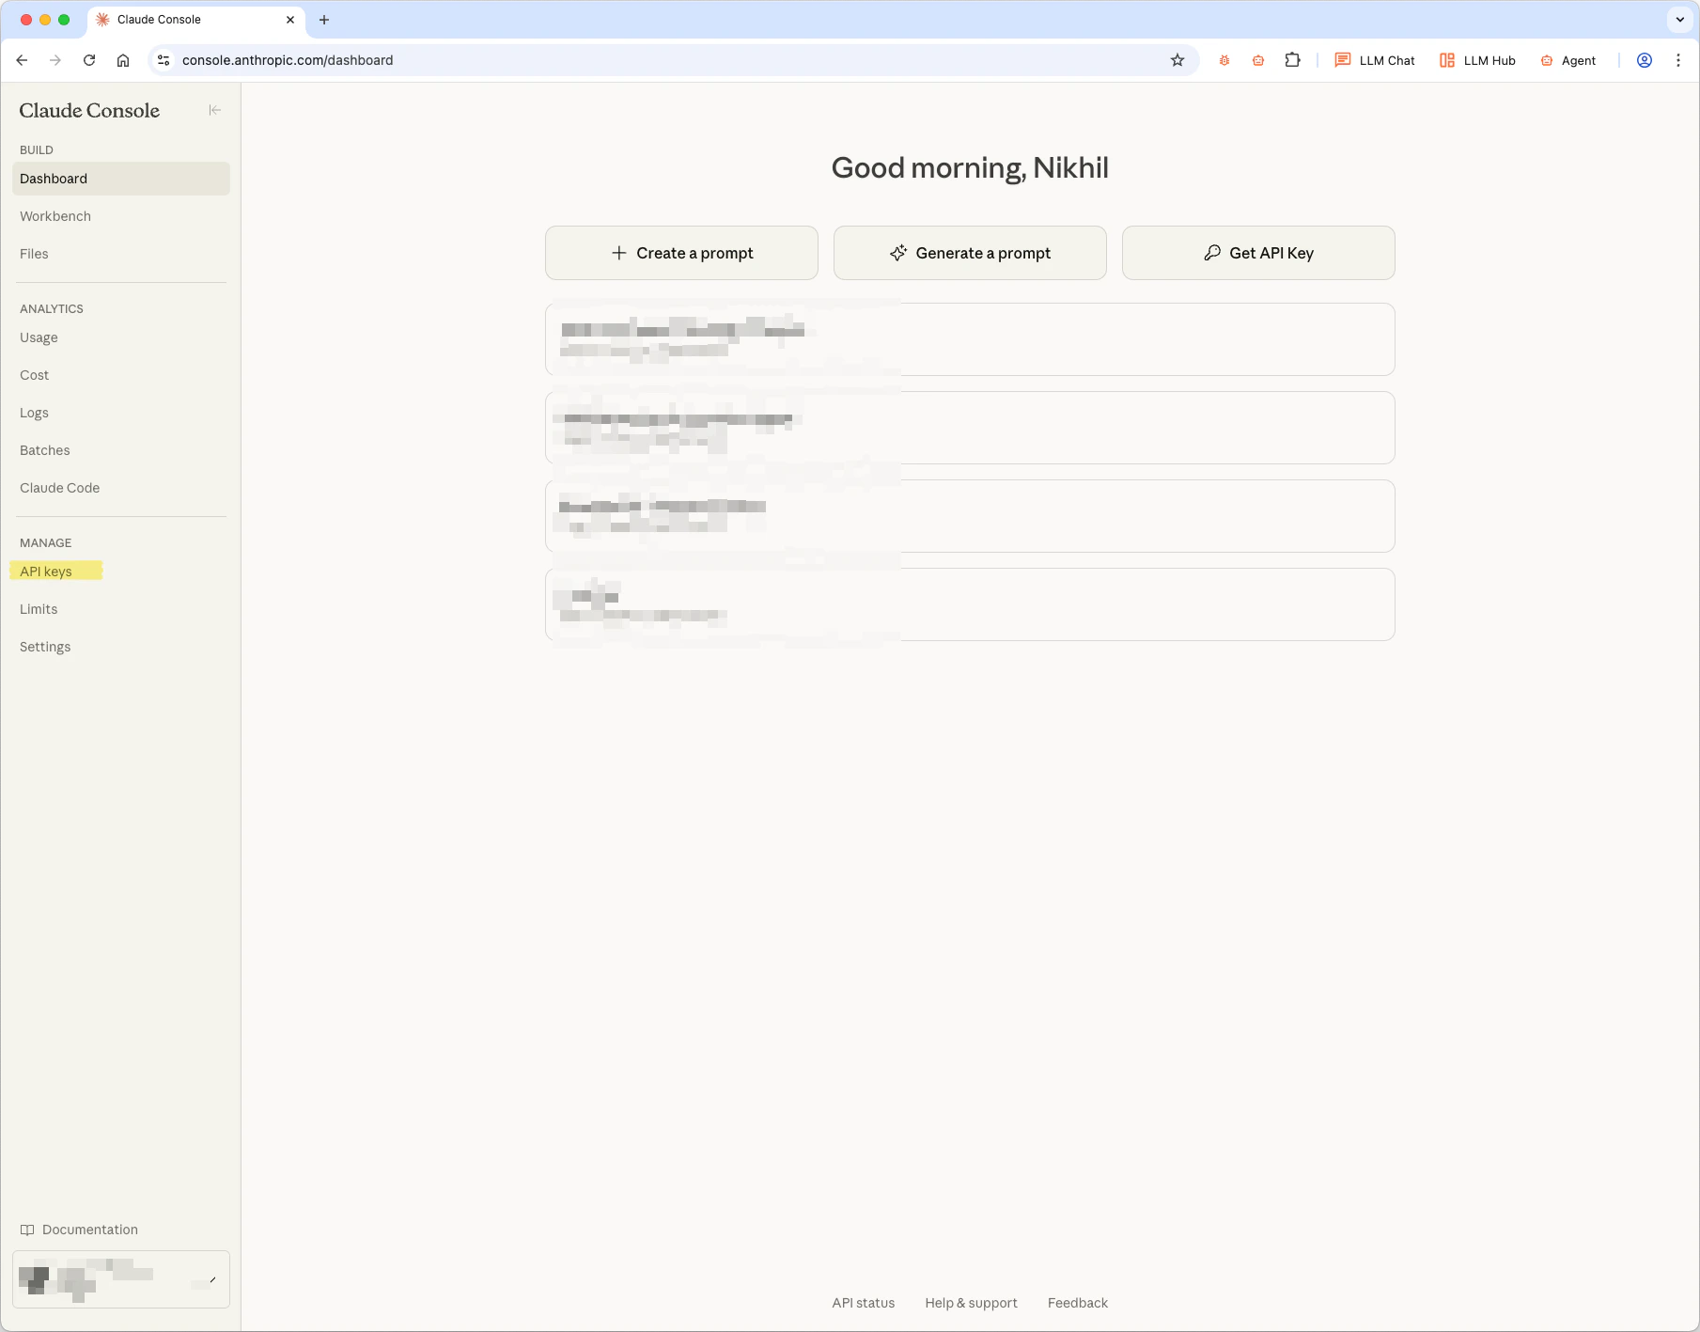The image size is (1700, 1332).
Task: Open Documentation via the book icon
Action: pyautogui.click(x=28, y=1230)
